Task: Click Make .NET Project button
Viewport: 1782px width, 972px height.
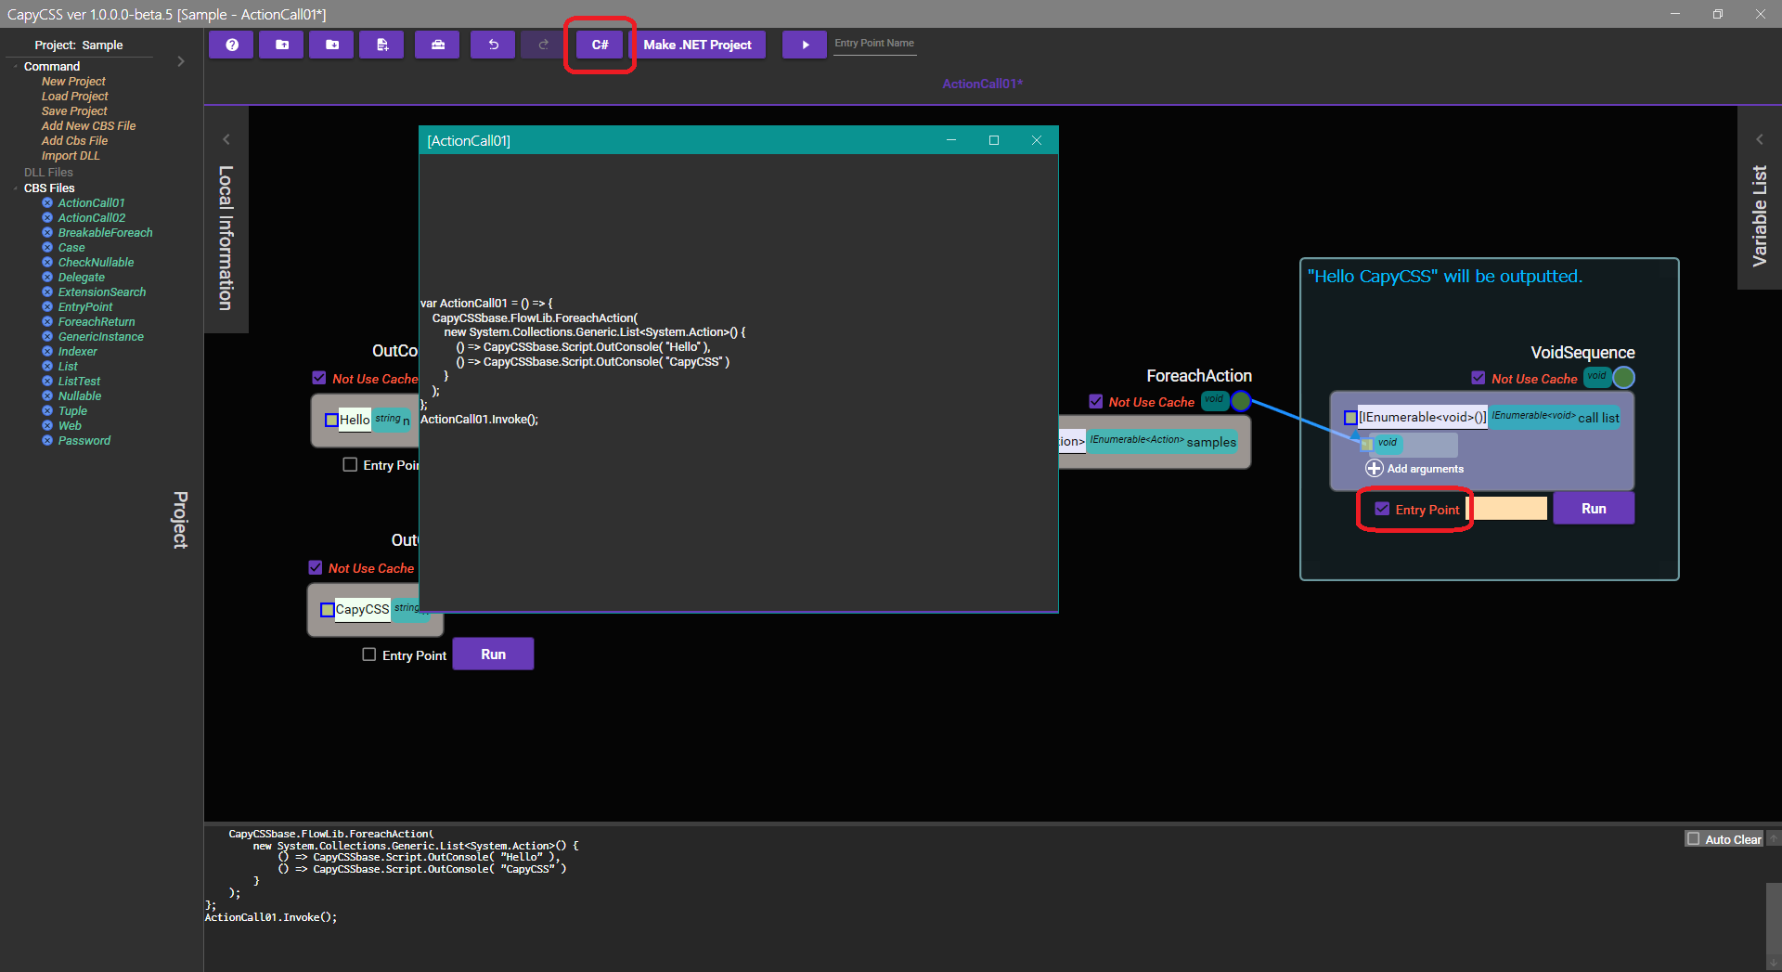Action: point(698,45)
